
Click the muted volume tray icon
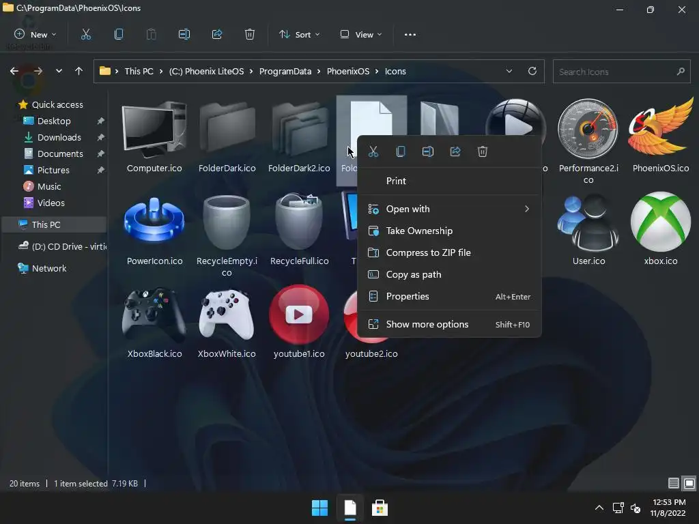636,508
